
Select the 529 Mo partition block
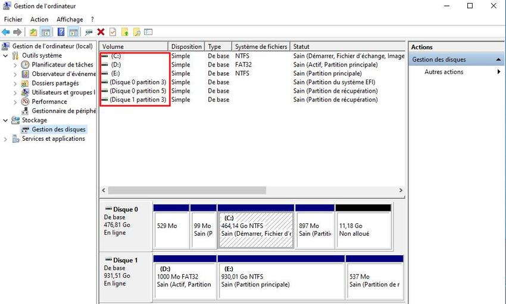(x=171, y=226)
